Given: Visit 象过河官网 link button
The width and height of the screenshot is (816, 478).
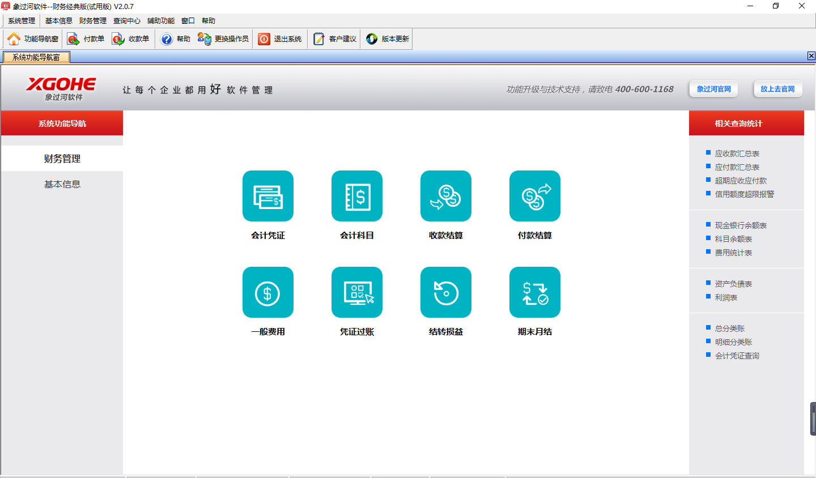Looking at the screenshot, I should [713, 89].
